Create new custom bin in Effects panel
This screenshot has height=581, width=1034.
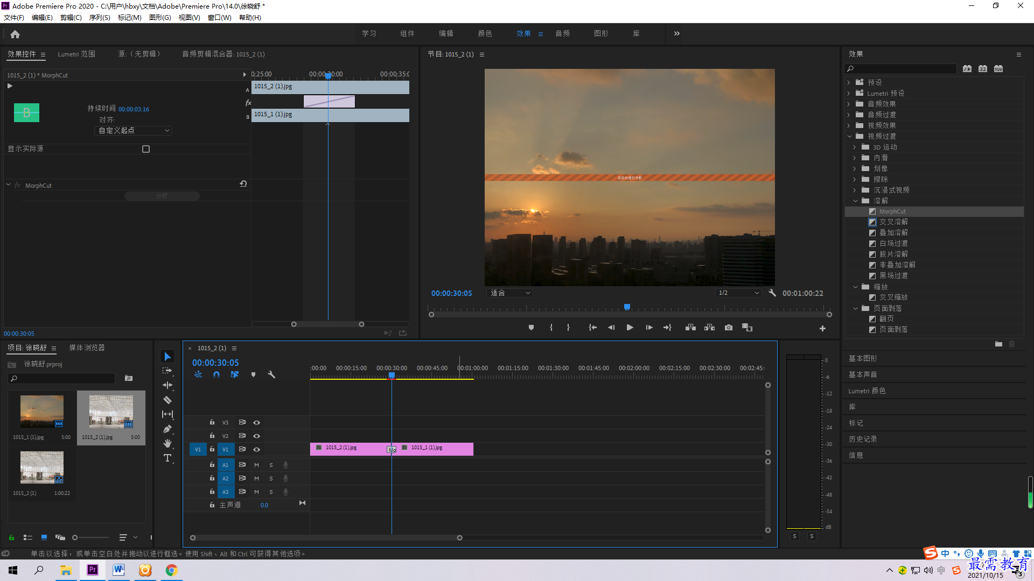tap(998, 344)
